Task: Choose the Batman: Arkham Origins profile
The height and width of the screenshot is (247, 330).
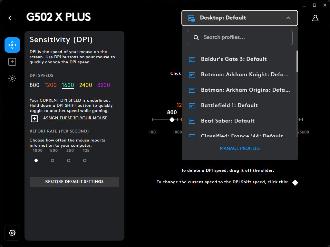Action: coord(240,90)
